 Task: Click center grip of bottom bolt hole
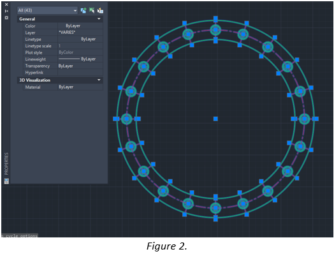[x=215, y=208]
